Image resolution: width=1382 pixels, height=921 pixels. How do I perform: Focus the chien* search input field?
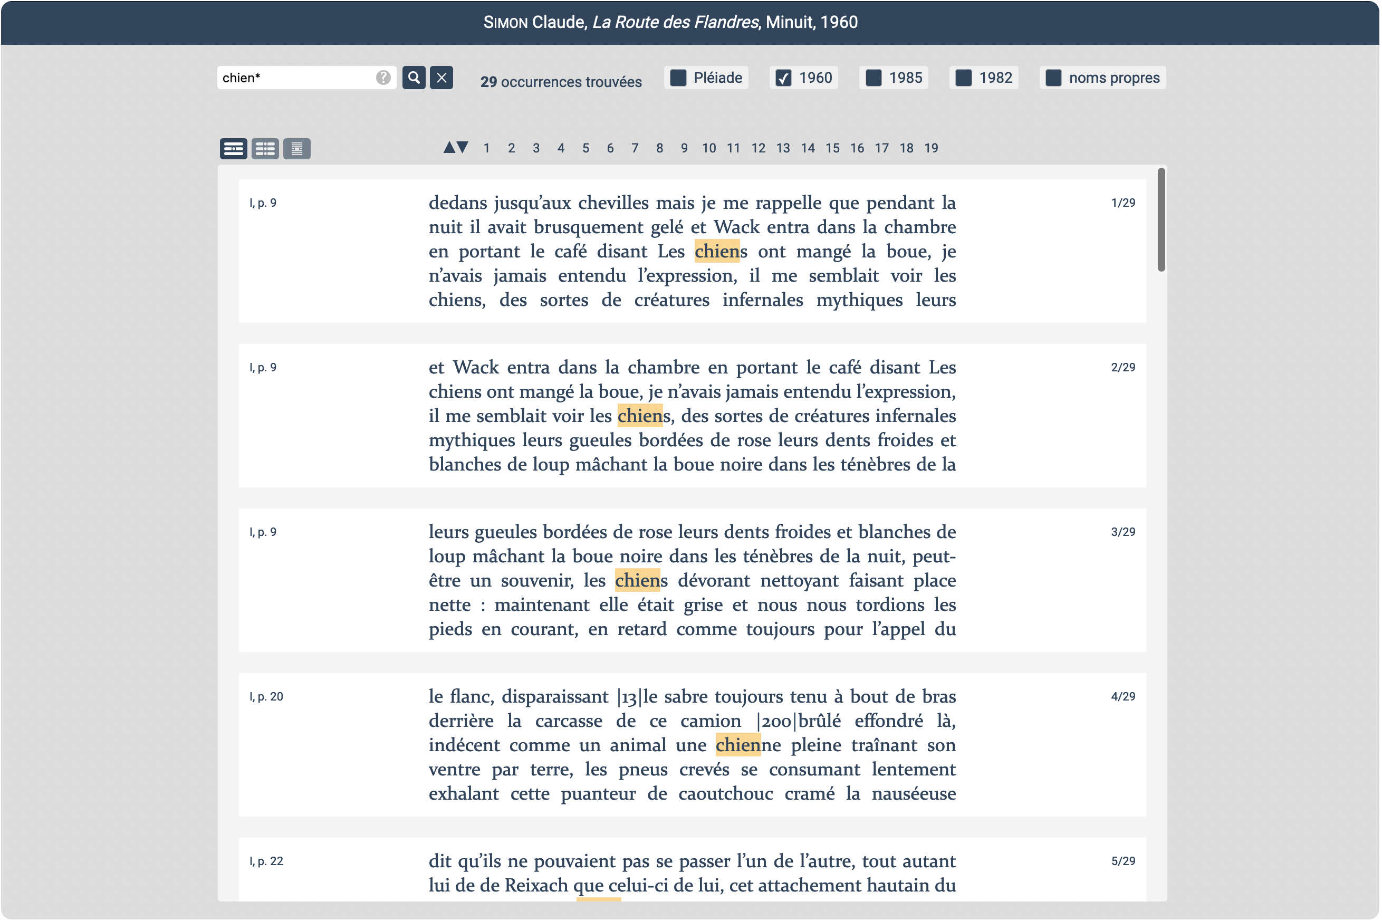pyautogui.click(x=294, y=78)
